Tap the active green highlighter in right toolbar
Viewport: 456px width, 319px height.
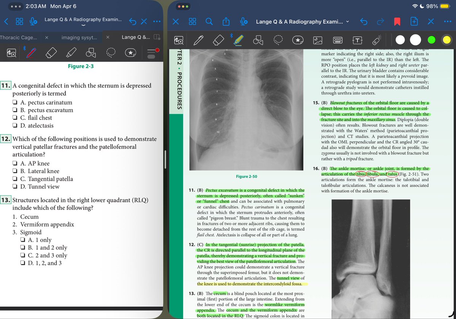tap(238, 40)
